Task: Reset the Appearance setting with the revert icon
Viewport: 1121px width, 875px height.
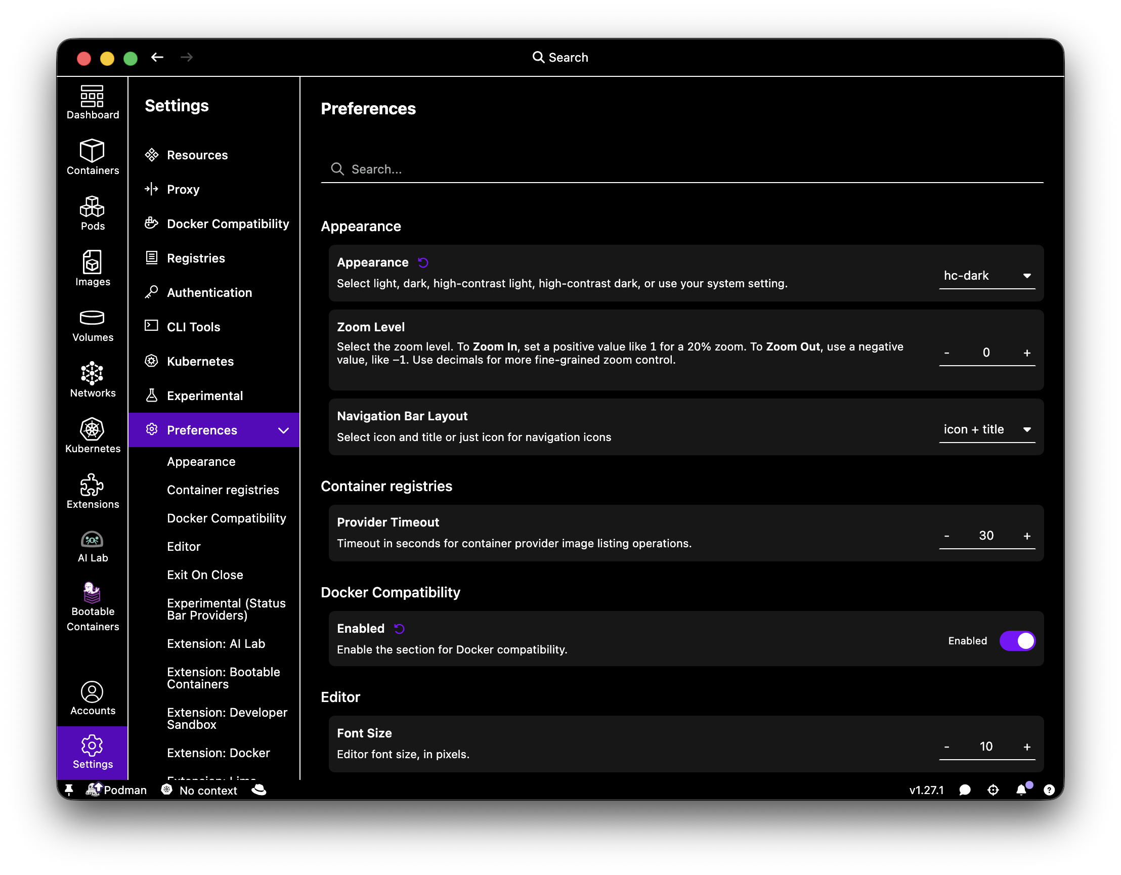Action: pyautogui.click(x=423, y=262)
